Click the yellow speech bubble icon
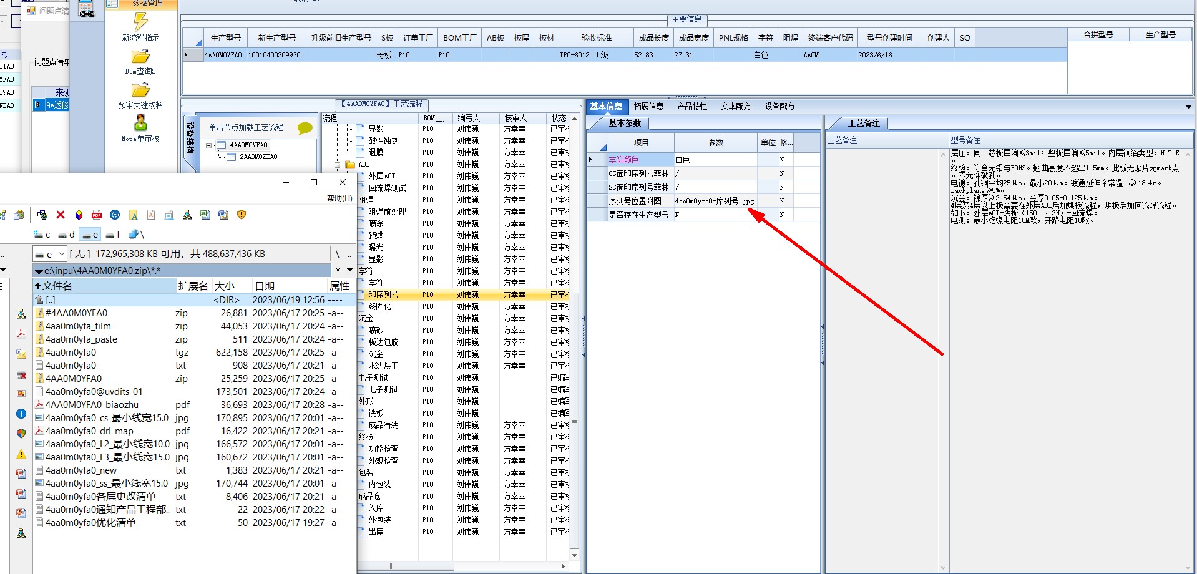This screenshot has height=574, width=1197. point(305,128)
